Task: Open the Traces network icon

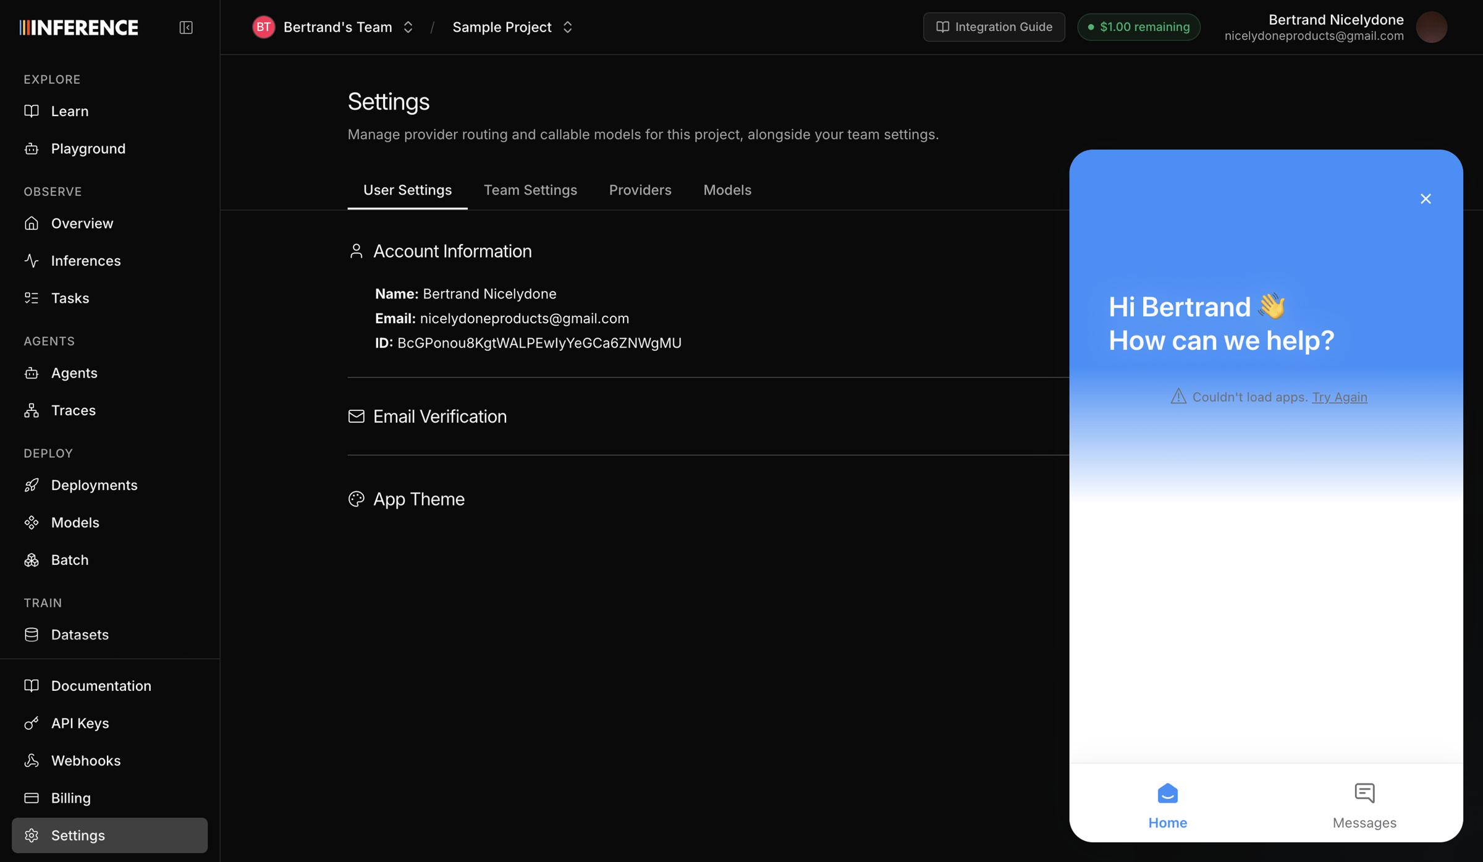Action: click(32, 410)
